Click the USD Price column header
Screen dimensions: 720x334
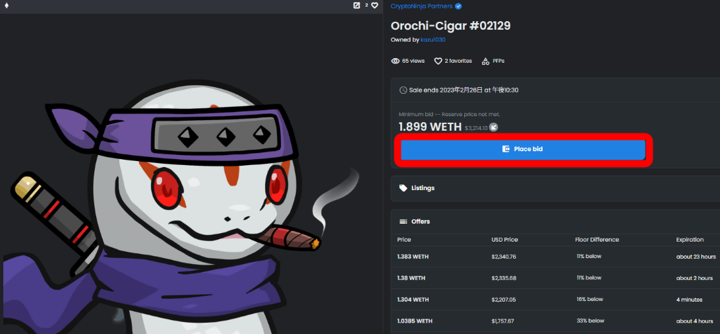504,240
